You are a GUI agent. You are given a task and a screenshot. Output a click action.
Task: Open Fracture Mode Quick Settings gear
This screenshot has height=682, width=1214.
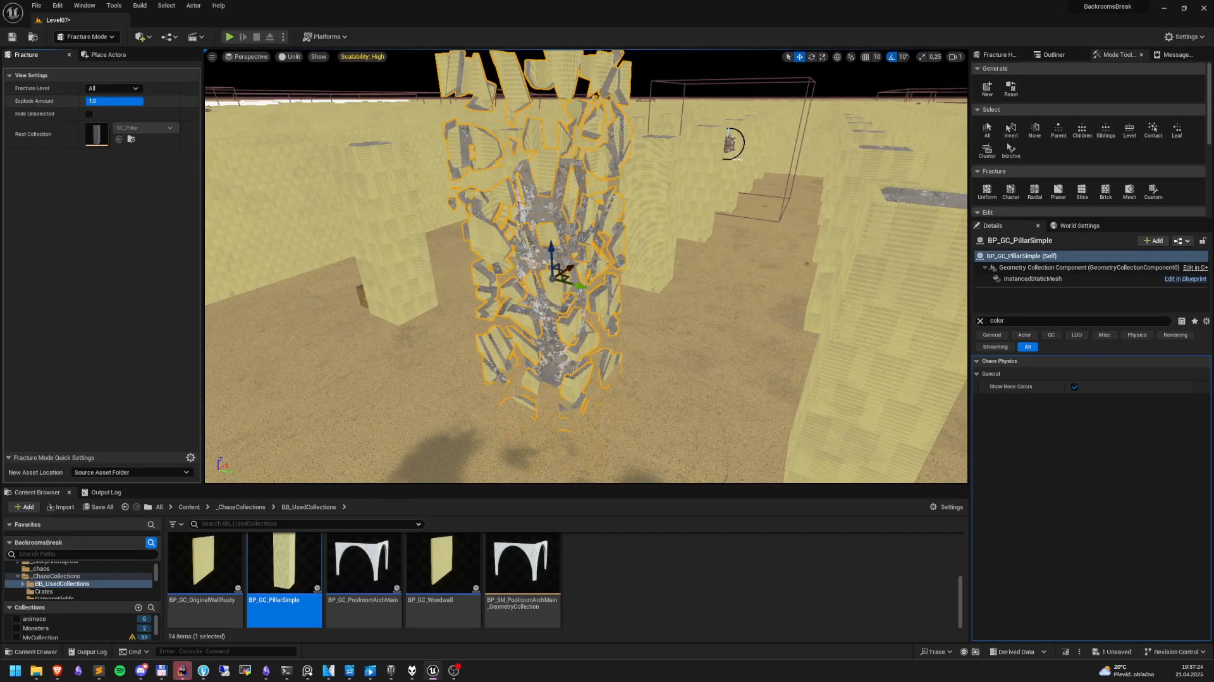coord(190,458)
